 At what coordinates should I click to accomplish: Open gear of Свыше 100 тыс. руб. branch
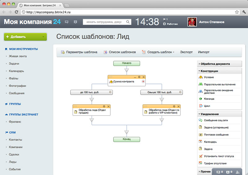coord(180,92)
